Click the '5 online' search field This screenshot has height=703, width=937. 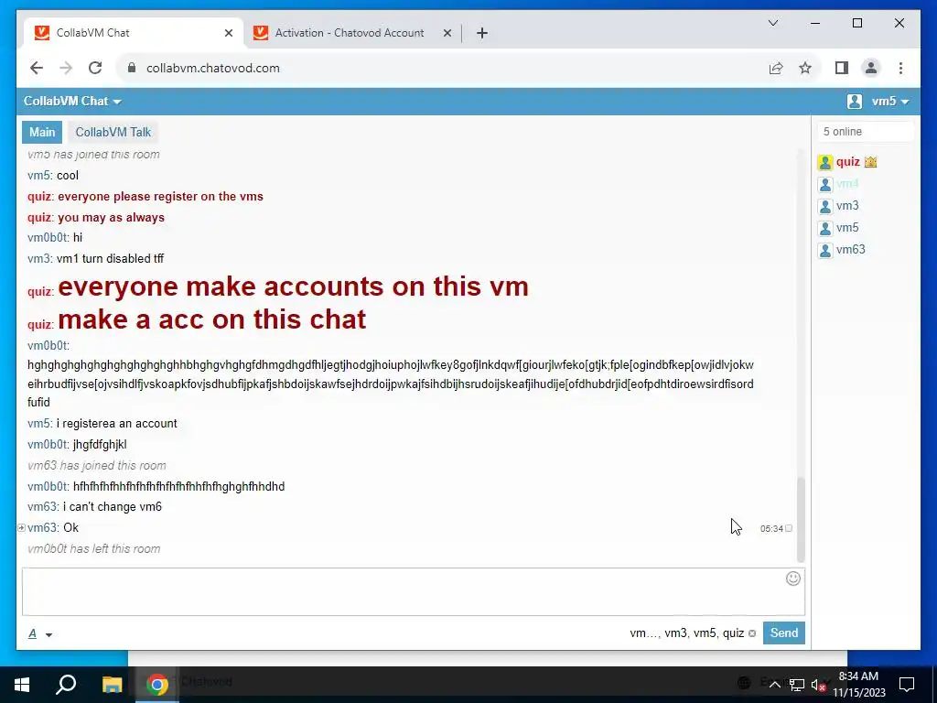(866, 132)
